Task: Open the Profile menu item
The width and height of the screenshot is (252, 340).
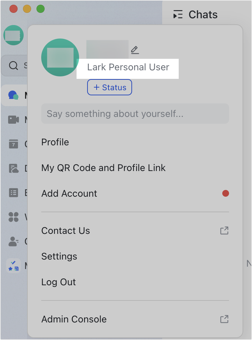Action: pos(55,142)
